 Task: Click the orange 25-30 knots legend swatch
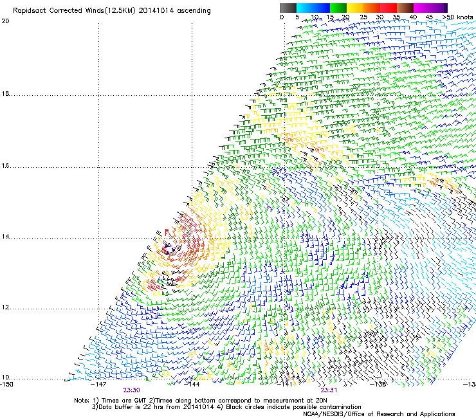[x=372, y=8]
